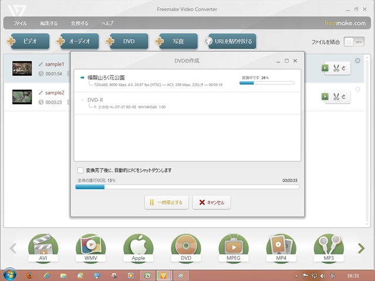
Task: Click the pencil rename icon beside sample1
Action: pyautogui.click(x=40, y=64)
